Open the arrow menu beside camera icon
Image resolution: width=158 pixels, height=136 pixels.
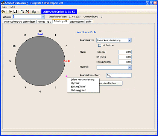pyautogui.click(x=38, y=12)
